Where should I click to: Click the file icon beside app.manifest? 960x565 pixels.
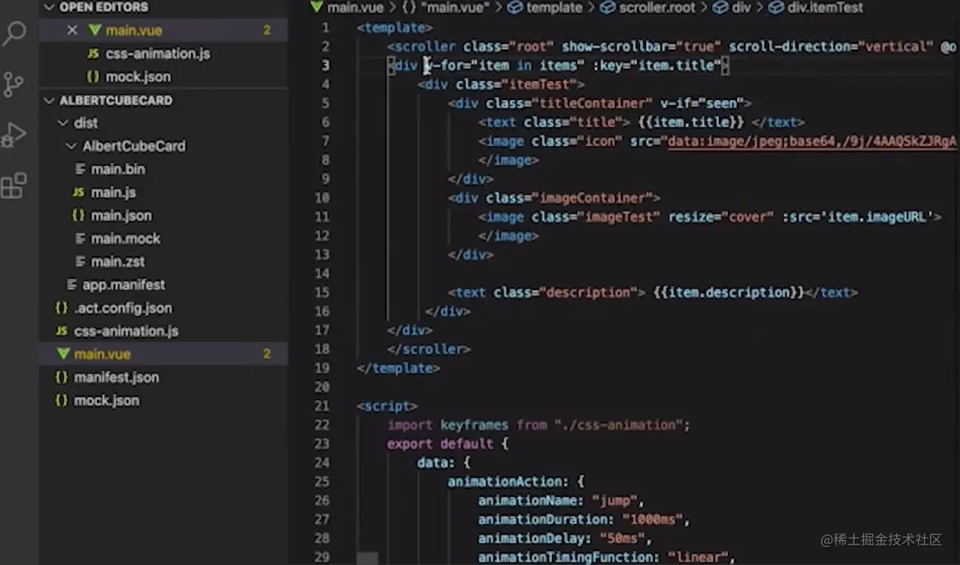(72, 285)
